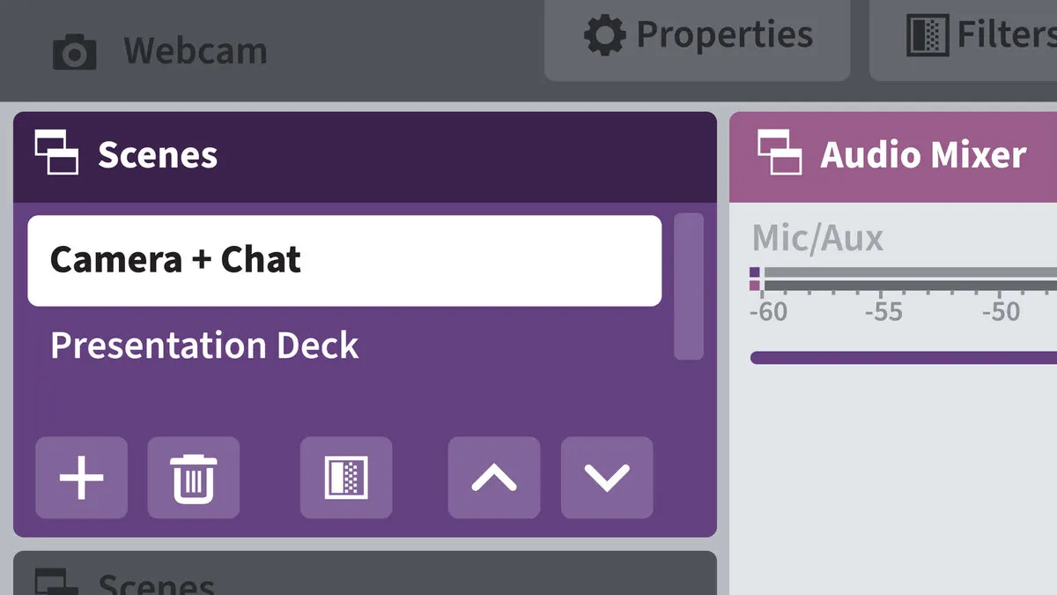
Task: Select the Camera + Chat scene
Action: coord(344,260)
